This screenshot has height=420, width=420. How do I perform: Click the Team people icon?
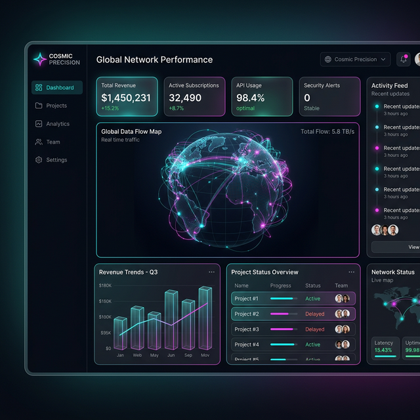click(x=39, y=142)
